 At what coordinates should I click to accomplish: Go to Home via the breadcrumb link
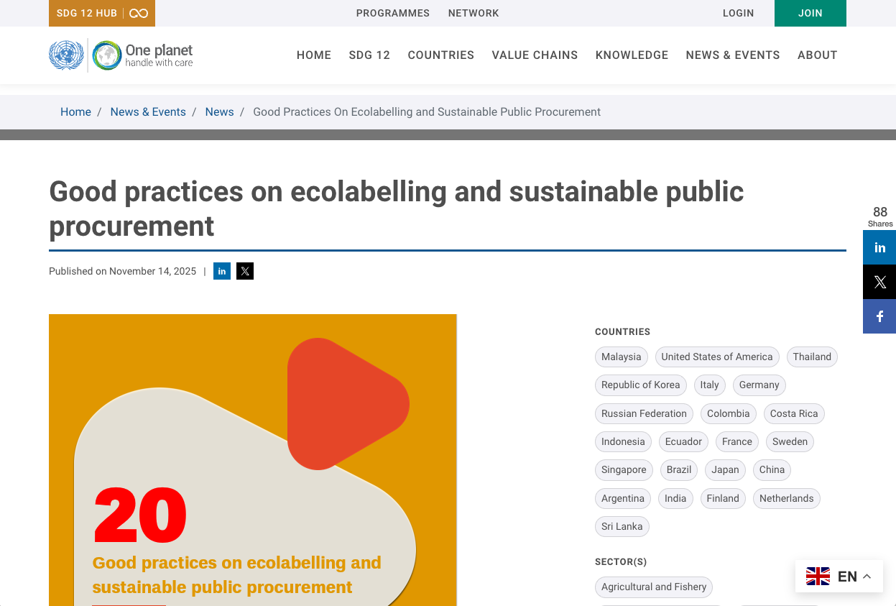(75, 111)
